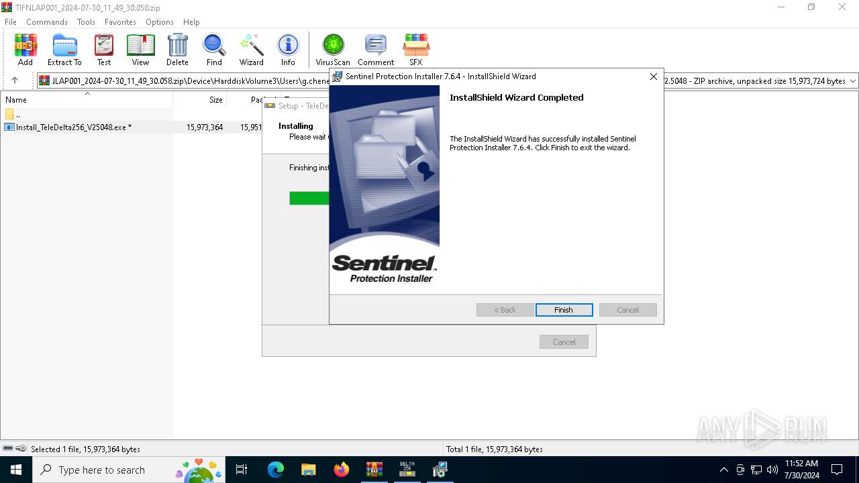Click Cancel in the InstallShield Wizard
This screenshot has height=483, width=859.
coord(627,310)
